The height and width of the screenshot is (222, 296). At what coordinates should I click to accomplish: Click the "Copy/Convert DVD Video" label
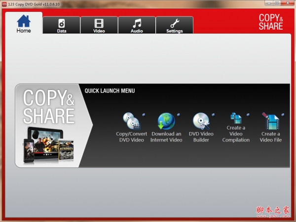tap(132, 137)
